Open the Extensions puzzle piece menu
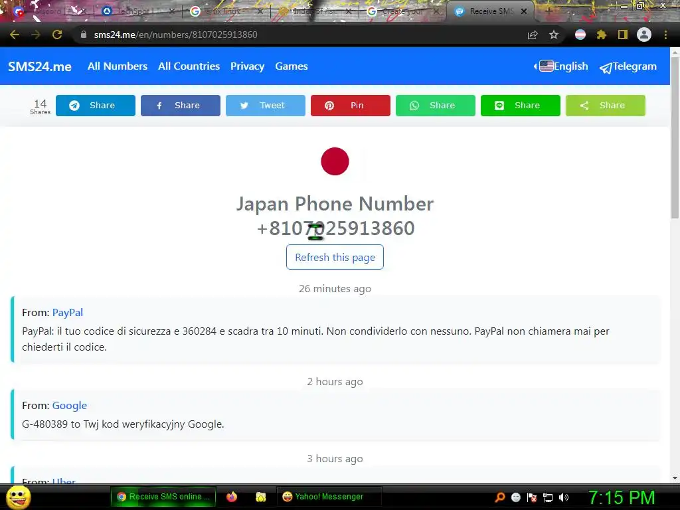Screen dimensions: 680x510 (x=602, y=35)
